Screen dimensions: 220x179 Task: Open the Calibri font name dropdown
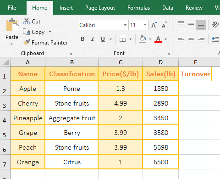(125, 25)
